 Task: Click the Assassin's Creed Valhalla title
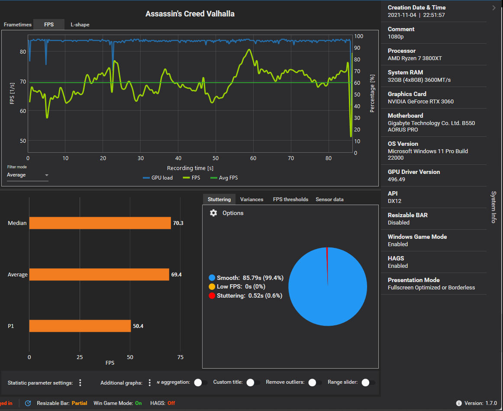pyautogui.click(x=190, y=14)
